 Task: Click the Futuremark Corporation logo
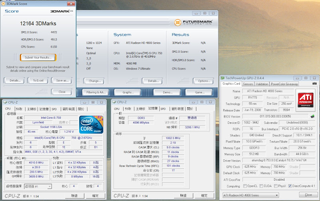click(x=194, y=22)
